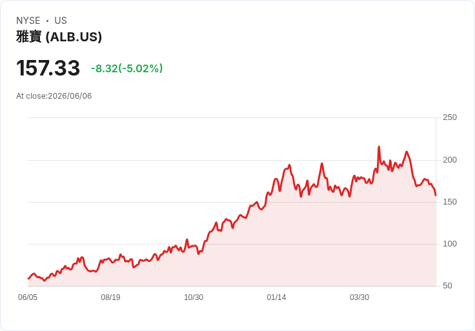Click the first data point of the price line
475x331 pixels.
pos(28,279)
